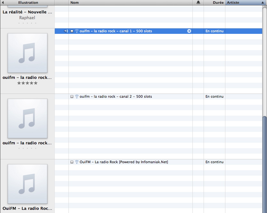Toggle the OuiFM Powered by Infomaniak checkbox
This screenshot has width=267, height=213.
tap(72, 162)
